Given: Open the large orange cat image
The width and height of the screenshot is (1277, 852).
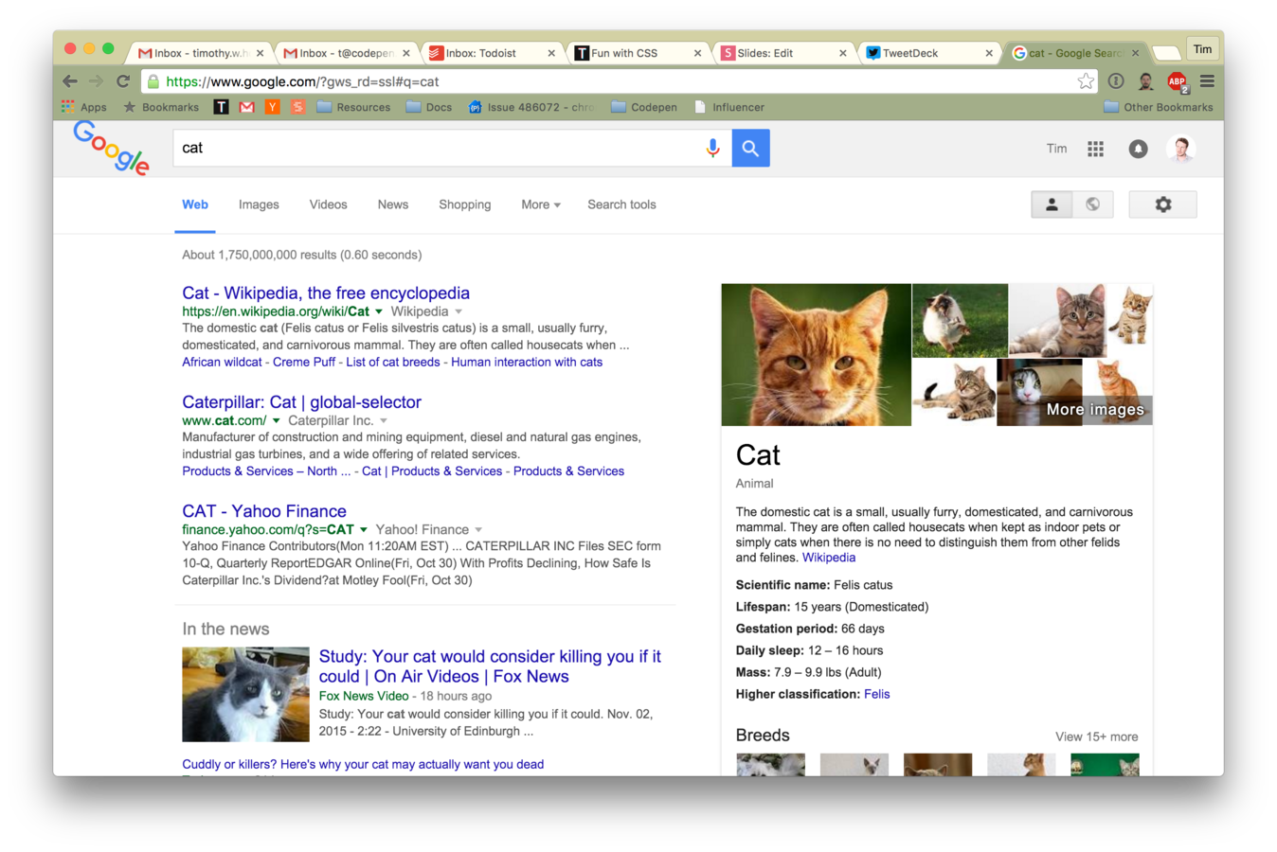Looking at the screenshot, I should [816, 355].
